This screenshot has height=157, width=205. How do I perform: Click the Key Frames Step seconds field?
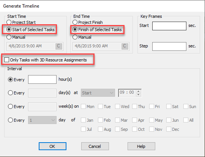pos(169,46)
